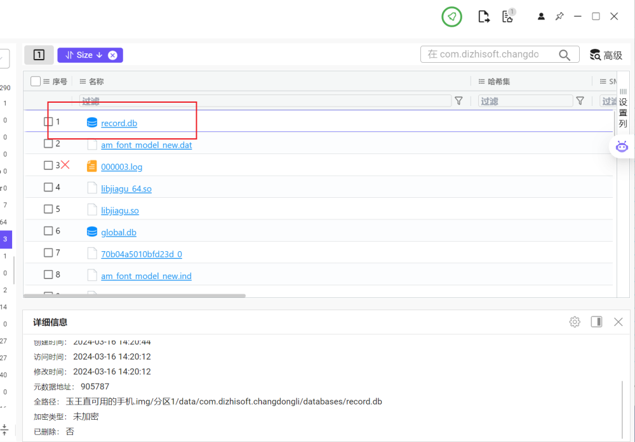Click the pin window icon
The width and height of the screenshot is (635, 442).
559,16
